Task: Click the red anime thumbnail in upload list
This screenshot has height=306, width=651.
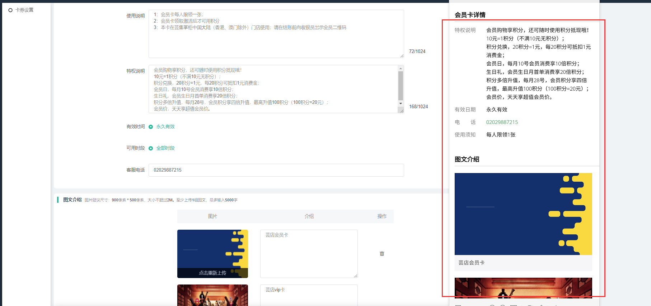Action: [212, 295]
